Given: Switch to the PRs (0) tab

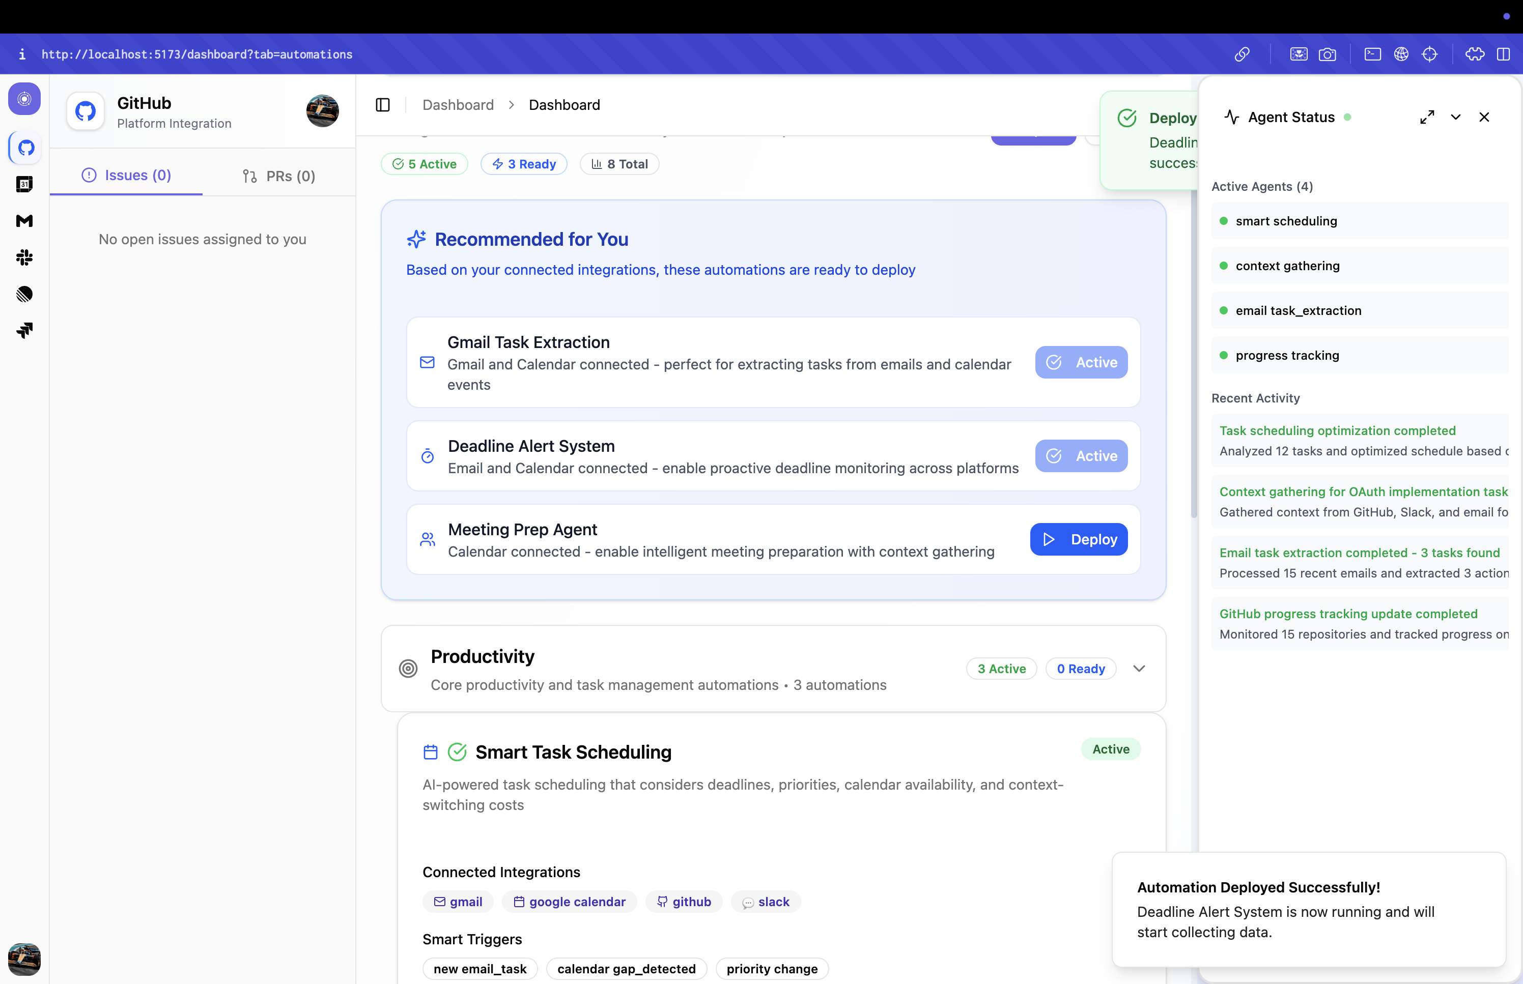Looking at the screenshot, I should point(278,176).
